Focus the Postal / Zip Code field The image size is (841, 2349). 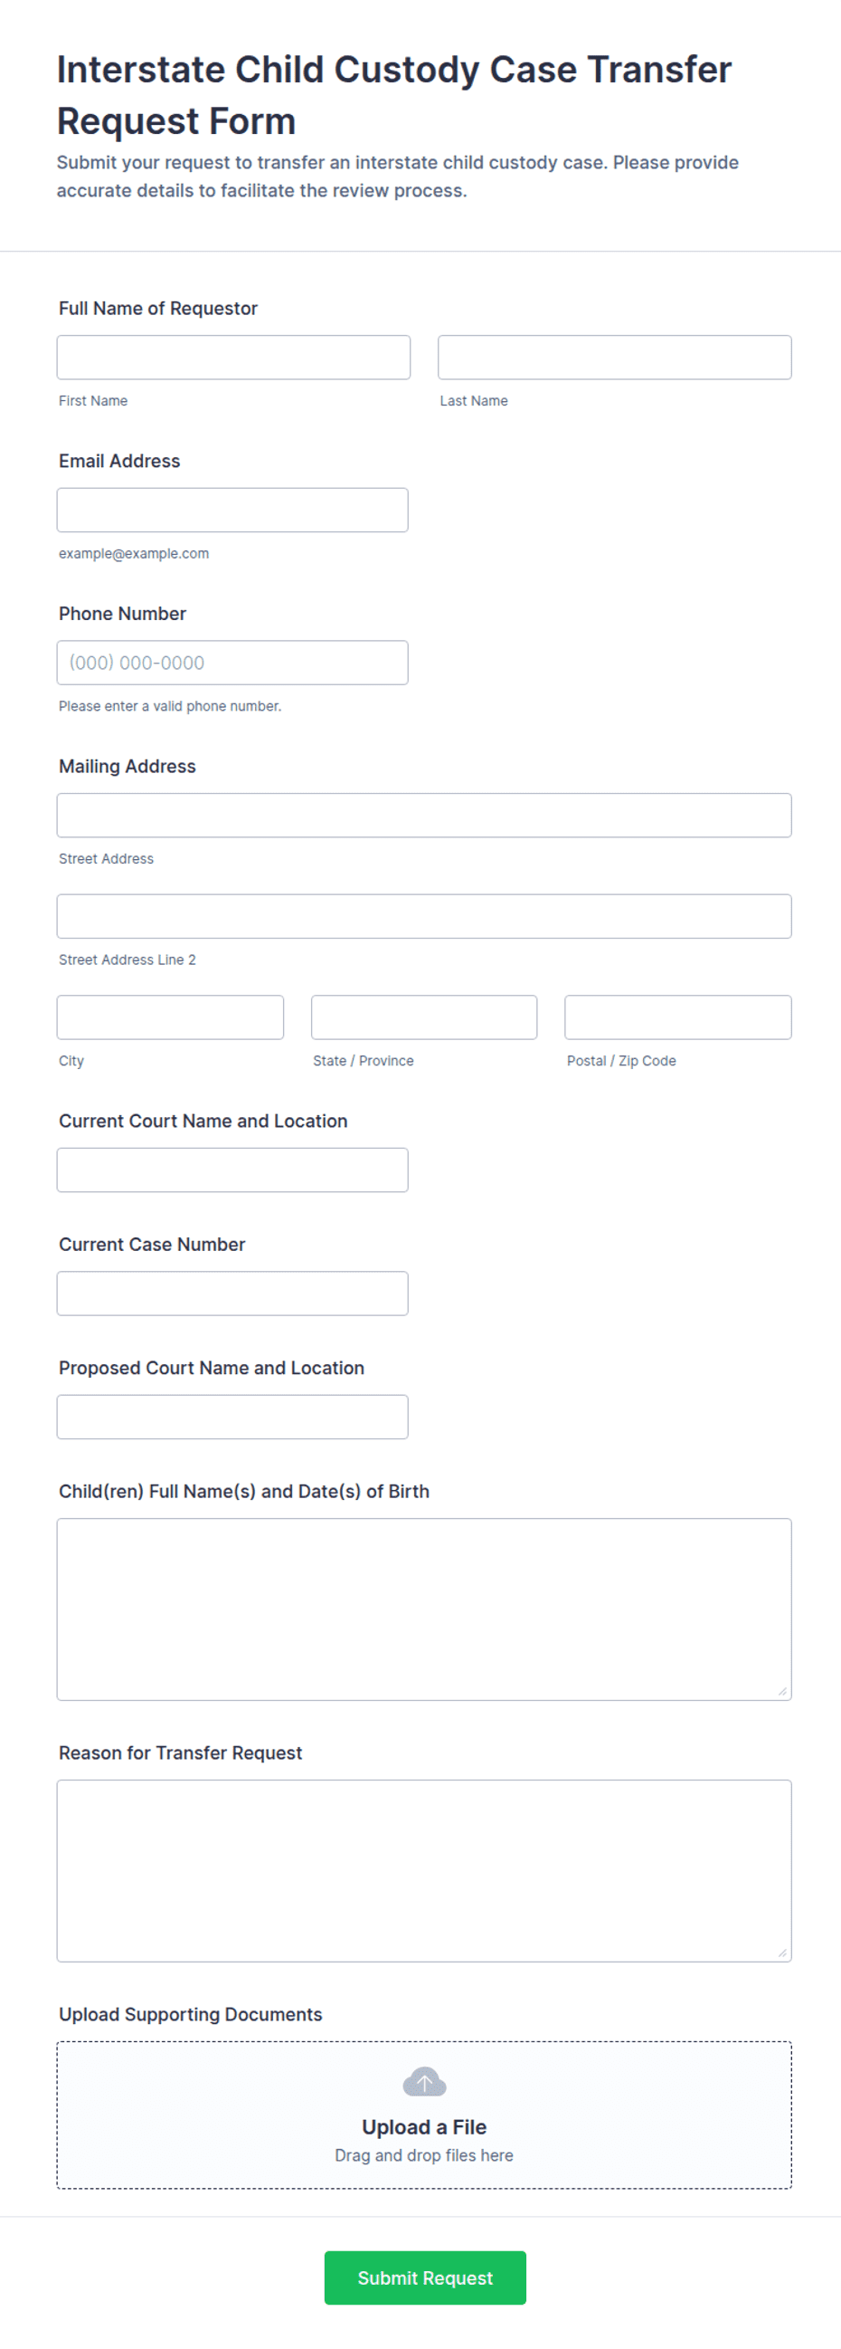[x=678, y=1017]
